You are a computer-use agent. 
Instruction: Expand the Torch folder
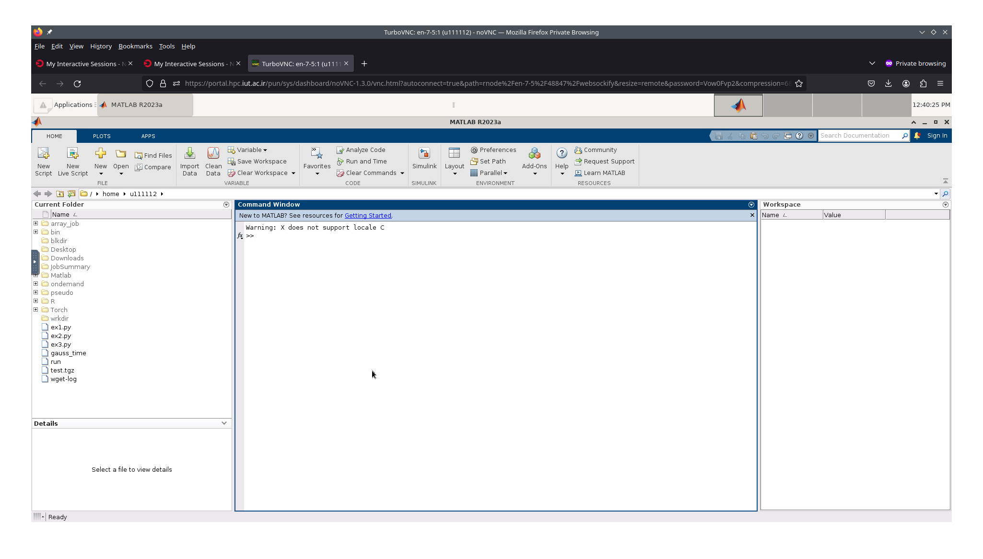click(36, 310)
